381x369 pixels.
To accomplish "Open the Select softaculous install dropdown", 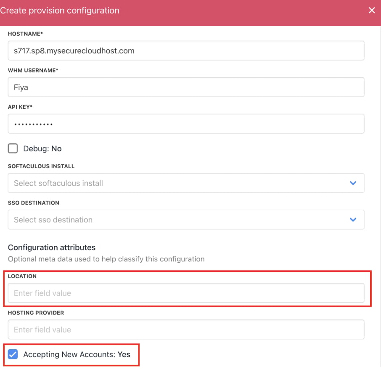I will pos(186,183).
